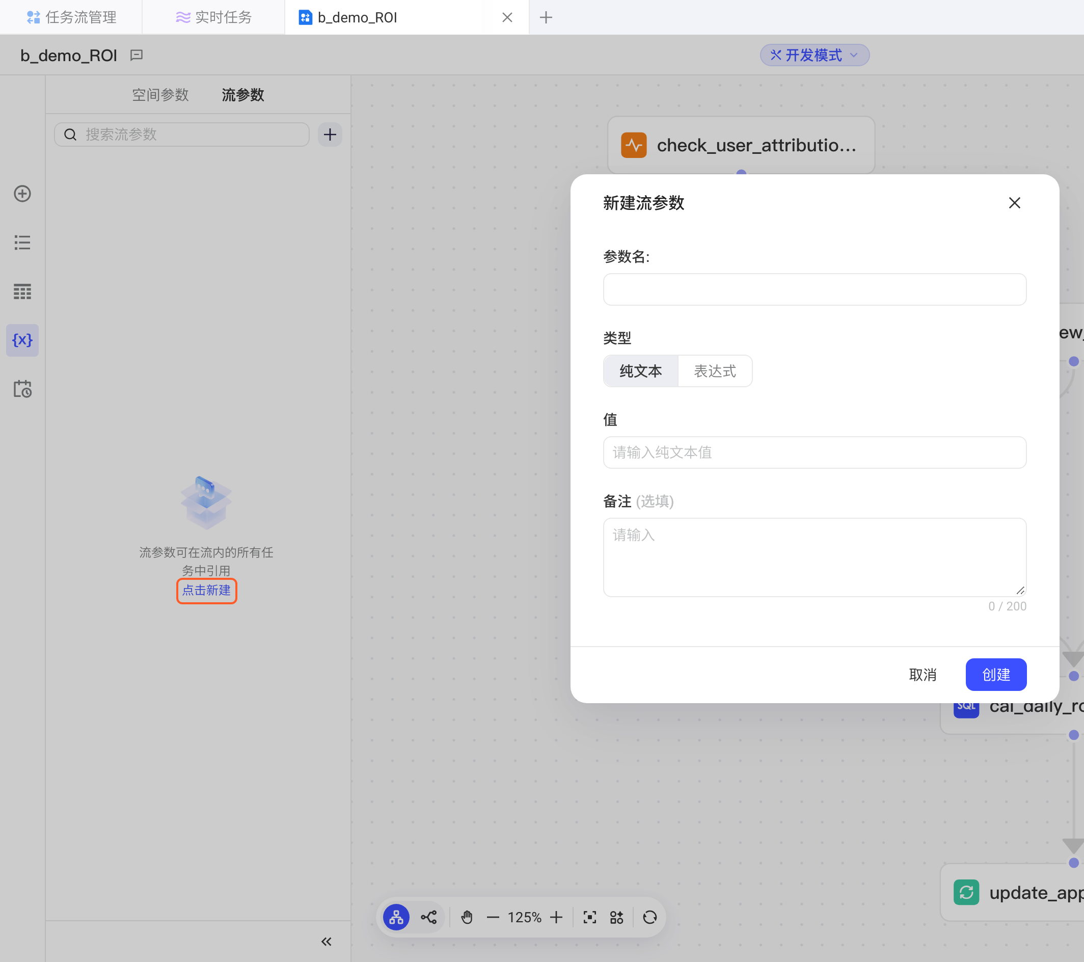
Task: Open the list view sidebar icon
Action: click(x=22, y=243)
